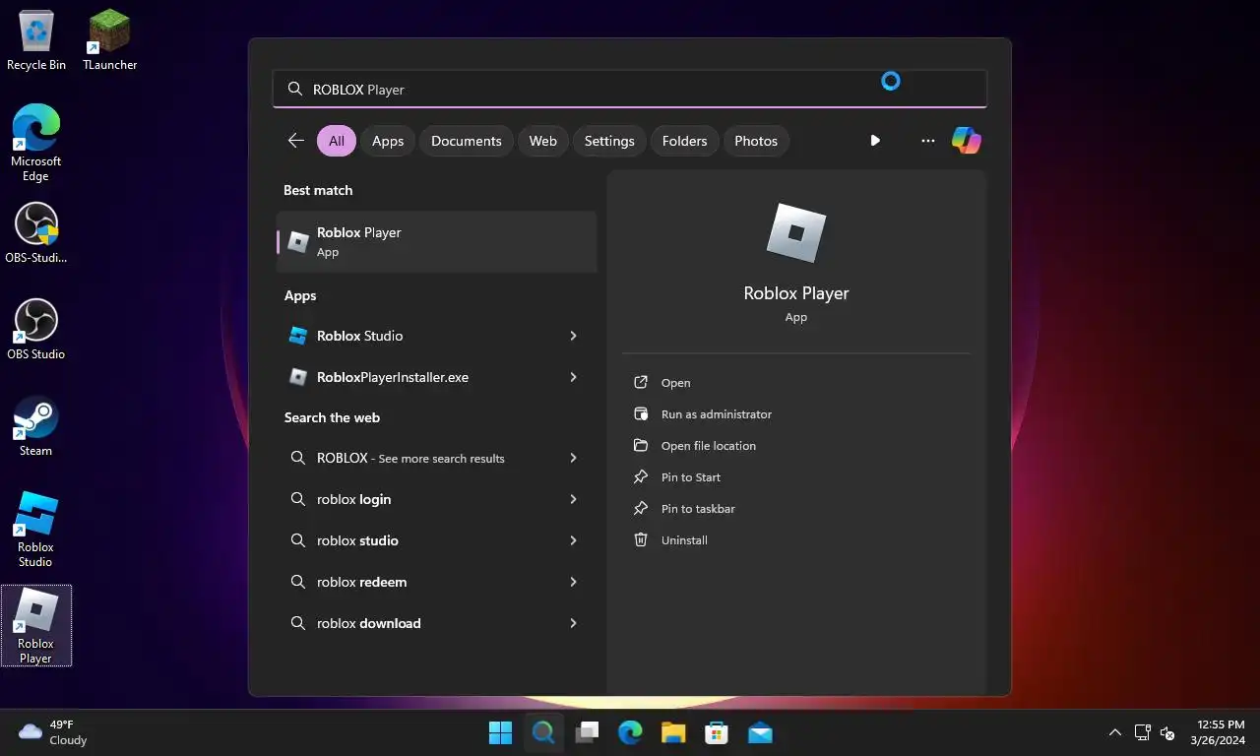The height and width of the screenshot is (756, 1260).
Task: Click the back arrow in search panel
Action: pyautogui.click(x=295, y=141)
